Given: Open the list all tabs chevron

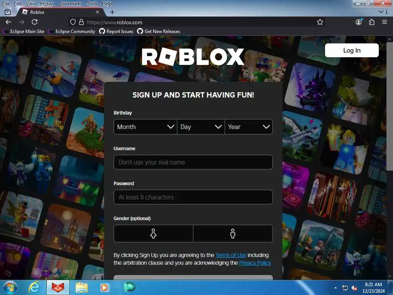Looking at the screenshot, I should point(381,12).
